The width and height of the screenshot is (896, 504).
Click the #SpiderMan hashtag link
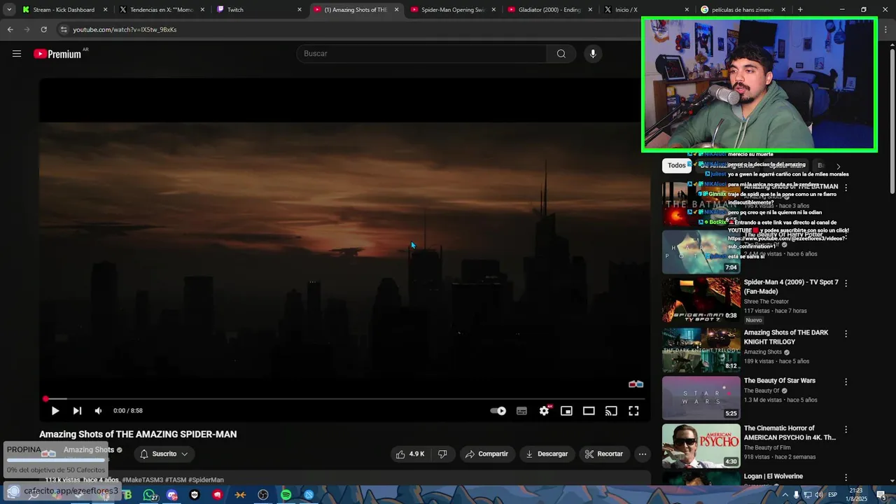206,480
